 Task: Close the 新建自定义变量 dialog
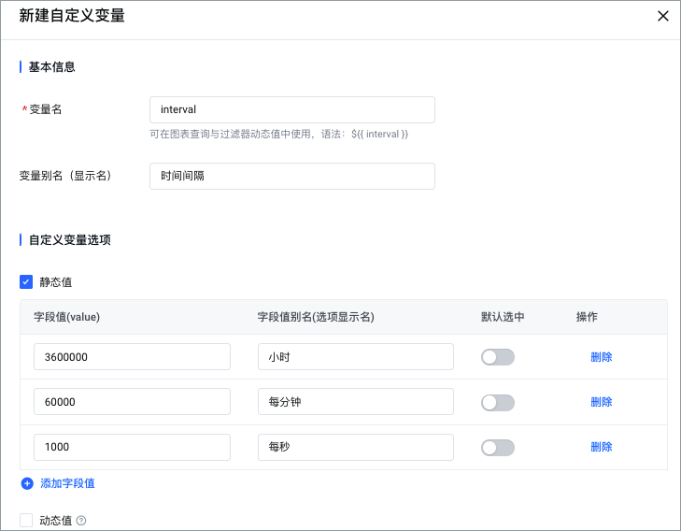tap(663, 16)
